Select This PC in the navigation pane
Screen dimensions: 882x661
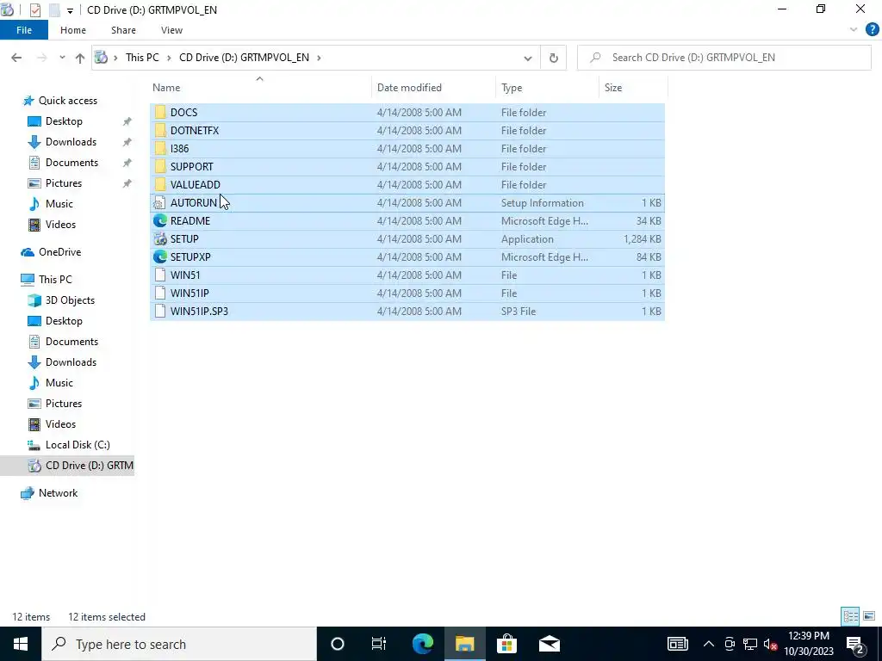tap(55, 280)
